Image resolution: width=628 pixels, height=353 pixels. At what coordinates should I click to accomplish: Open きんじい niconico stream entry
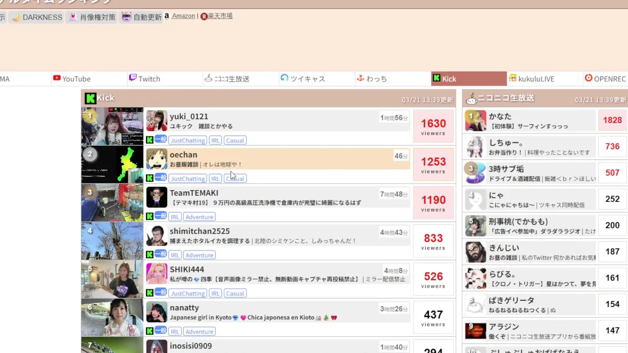tap(529, 252)
